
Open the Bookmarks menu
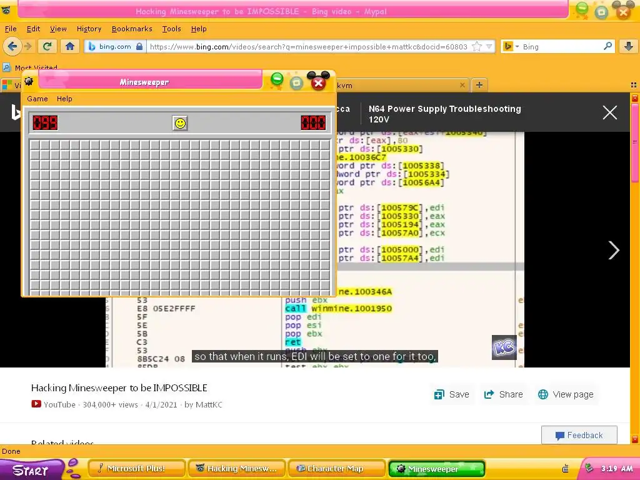[x=132, y=29]
